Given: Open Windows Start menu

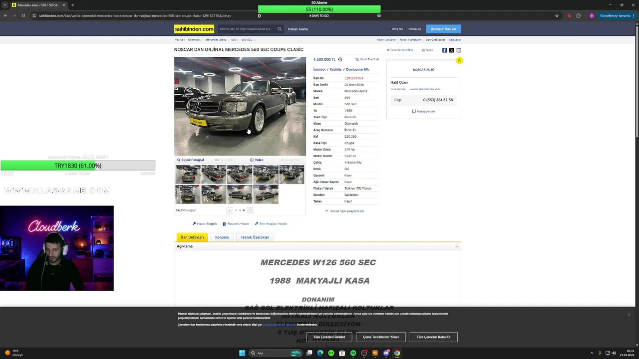Looking at the screenshot, I should 242,353.
